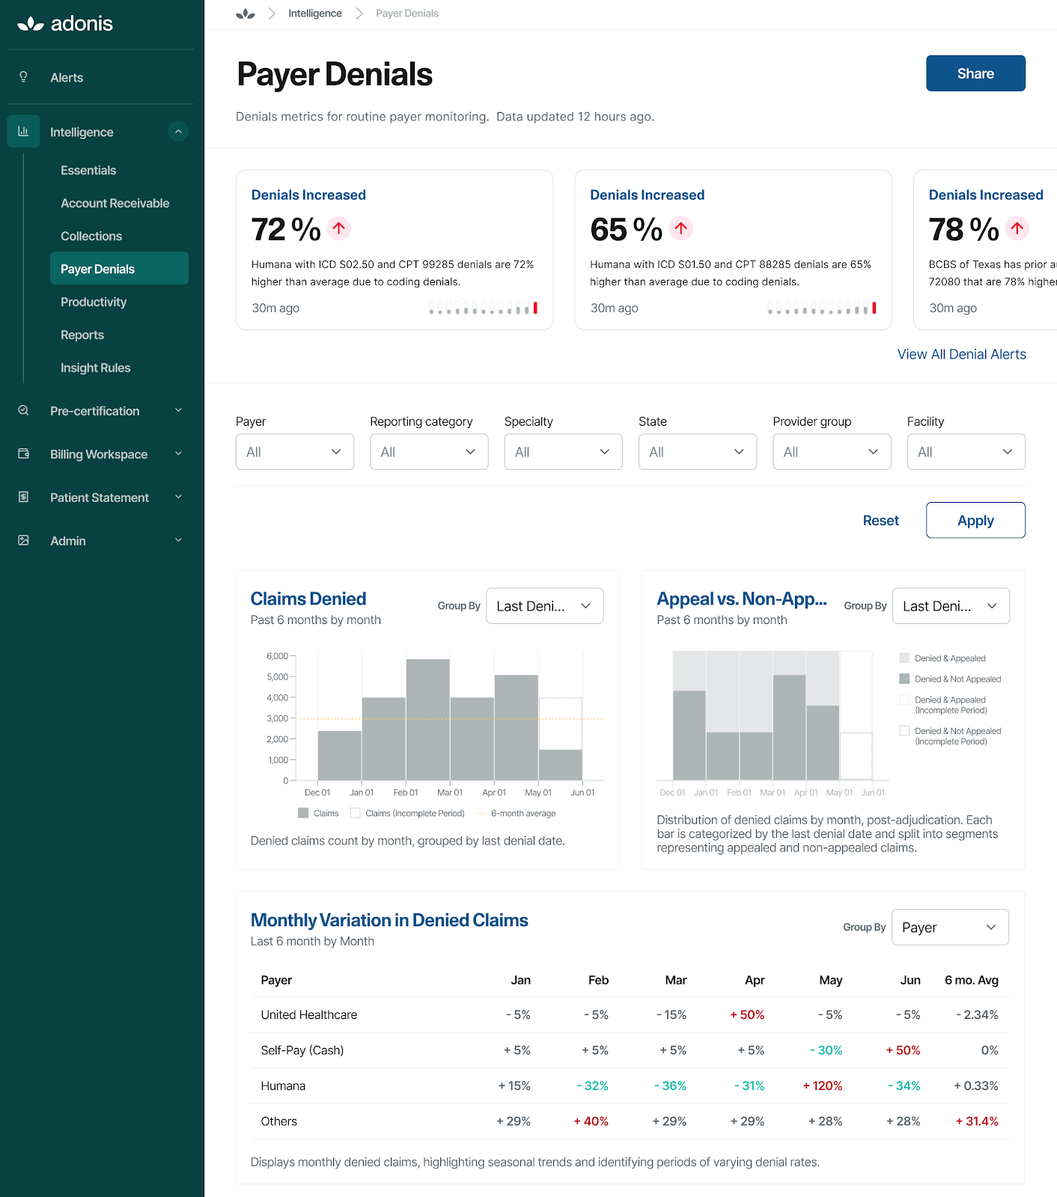Click the Billing Workspace wallet icon
This screenshot has width=1057, height=1197.
23,454
